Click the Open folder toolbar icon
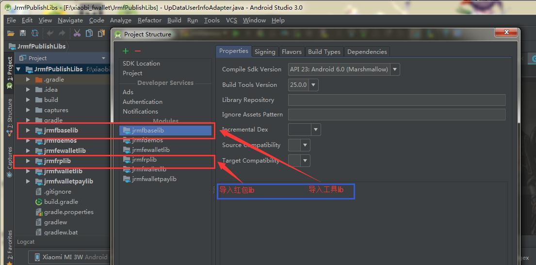Screen dimensions: 536x265 11,33
